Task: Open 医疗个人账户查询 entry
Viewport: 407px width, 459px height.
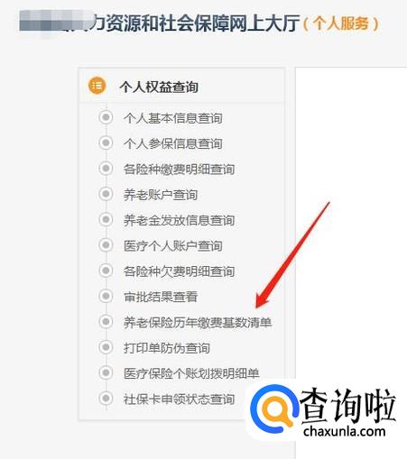Action: pyautogui.click(x=173, y=246)
